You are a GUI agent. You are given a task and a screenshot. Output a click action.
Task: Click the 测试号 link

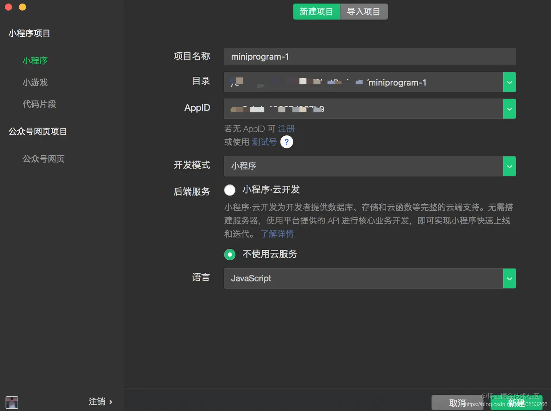pos(264,142)
